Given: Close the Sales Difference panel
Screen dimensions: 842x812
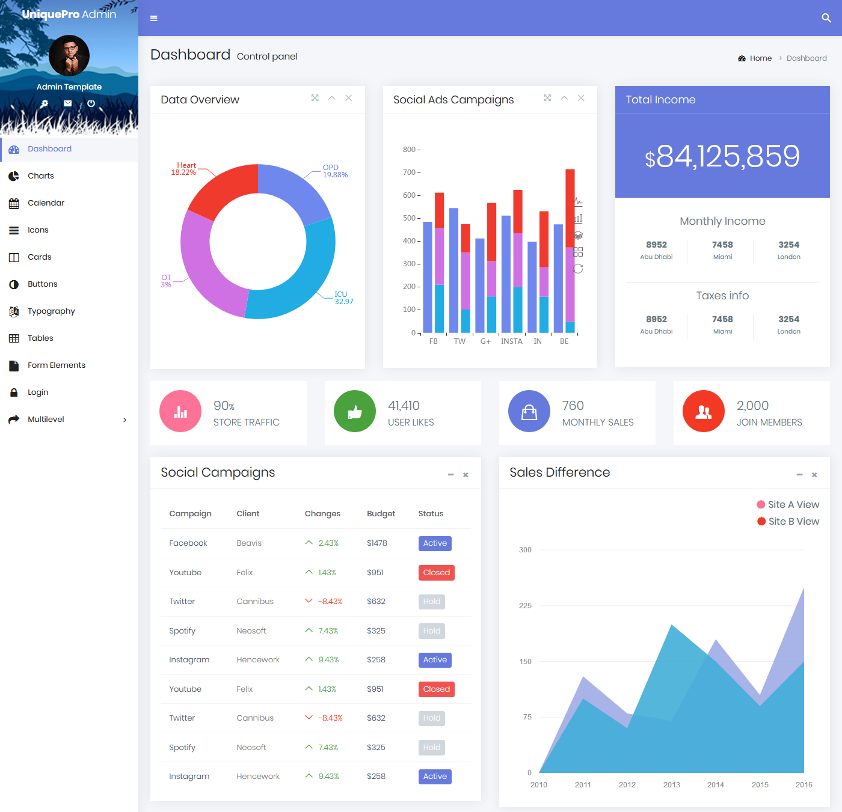Looking at the screenshot, I should pos(814,475).
